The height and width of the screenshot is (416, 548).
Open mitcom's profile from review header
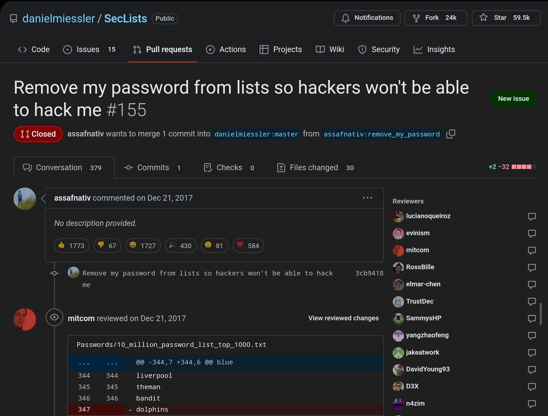pos(81,318)
